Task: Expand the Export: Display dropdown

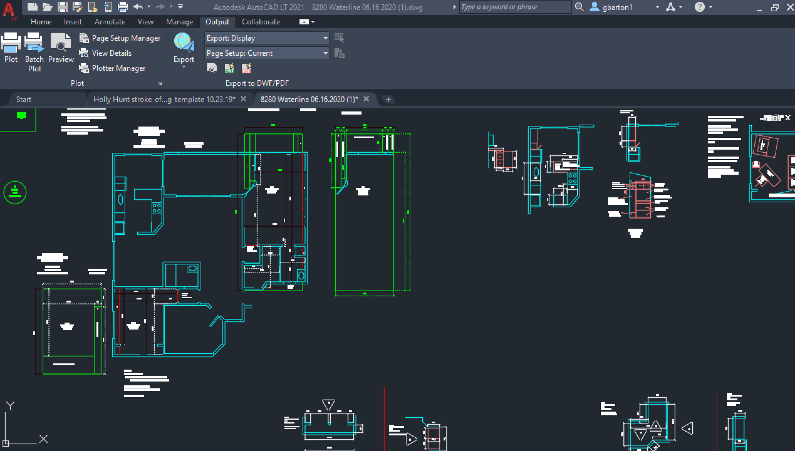Action: [325, 38]
